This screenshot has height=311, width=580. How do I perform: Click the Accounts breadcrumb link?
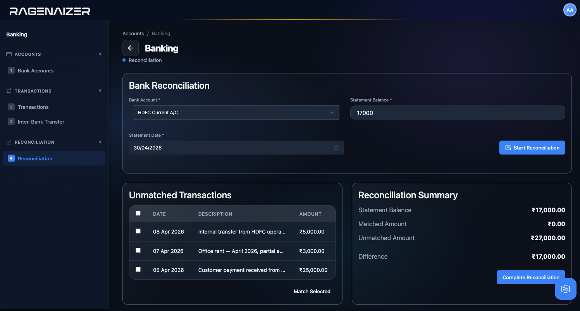pyautogui.click(x=133, y=34)
